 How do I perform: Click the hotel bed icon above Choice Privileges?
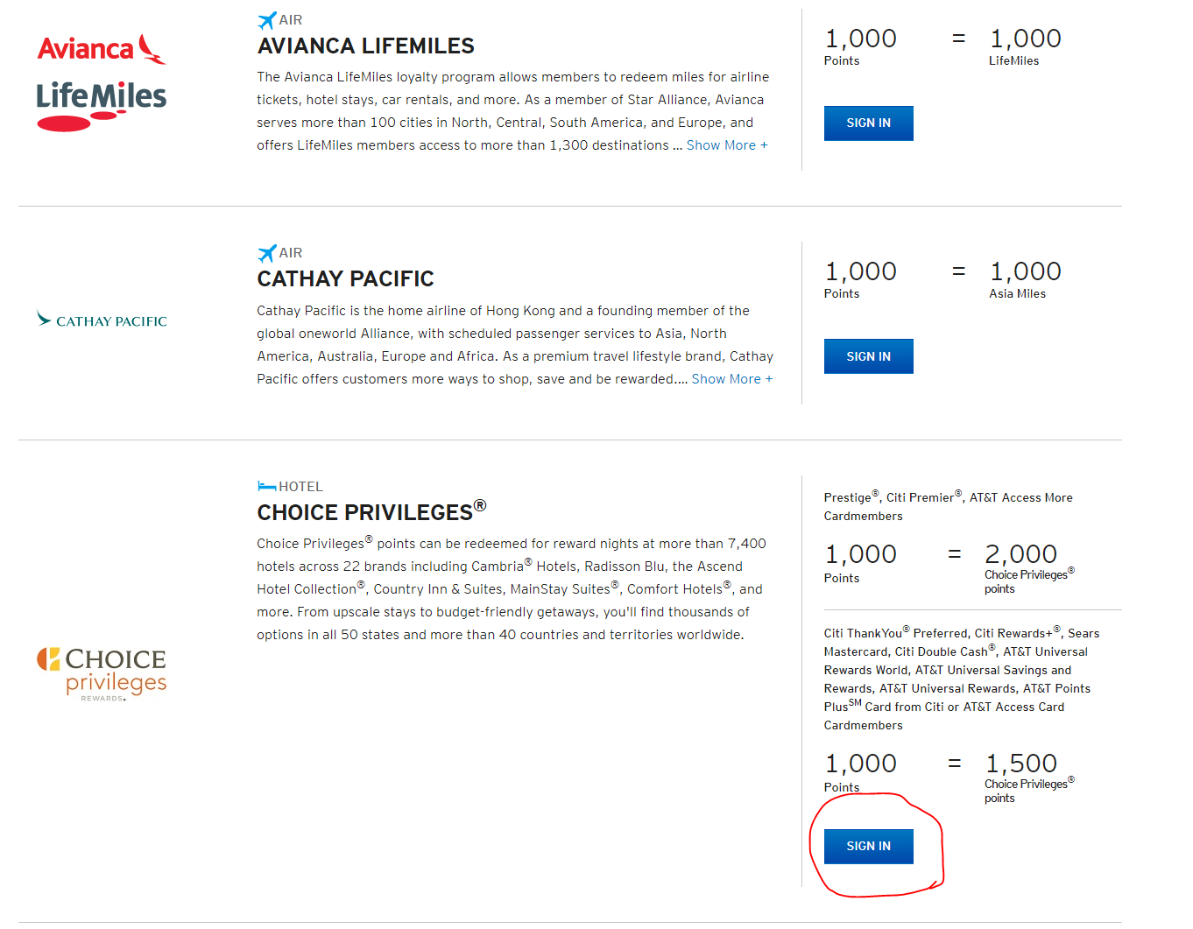click(x=266, y=486)
